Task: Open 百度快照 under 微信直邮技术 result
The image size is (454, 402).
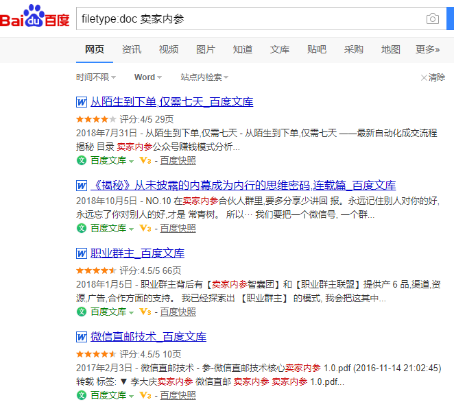Action: (x=178, y=395)
